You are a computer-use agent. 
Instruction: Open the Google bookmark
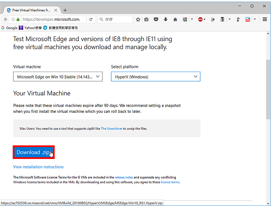[x=9, y=28]
